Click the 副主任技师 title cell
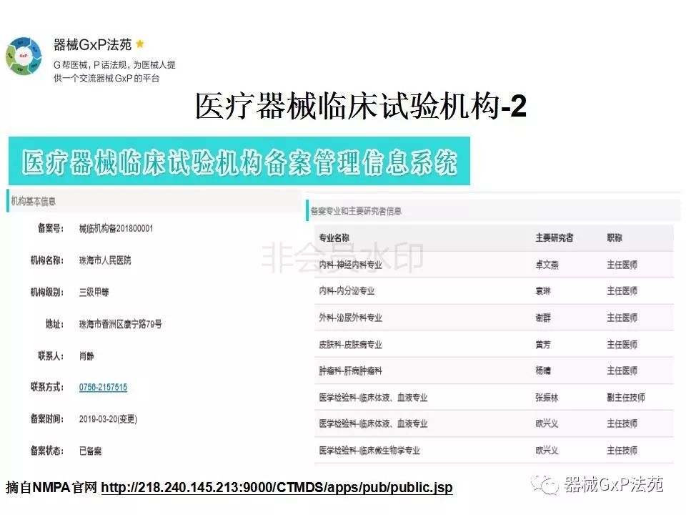The height and width of the screenshot is (515, 686). (625, 397)
